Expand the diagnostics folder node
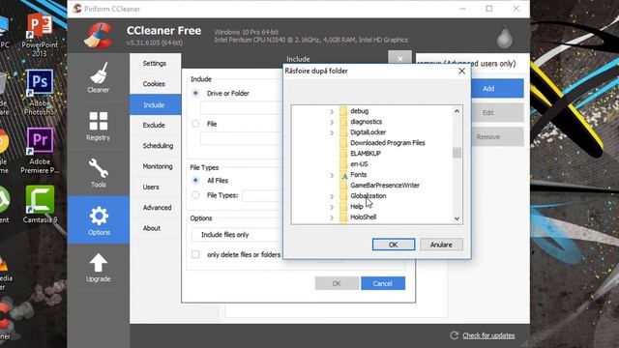 click(x=332, y=123)
